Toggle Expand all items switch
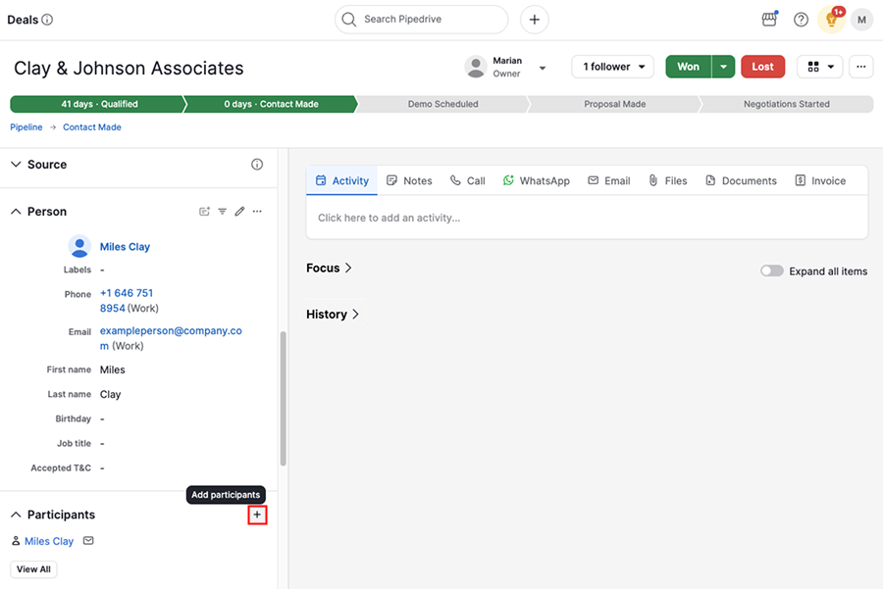This screenshot has width=883, height=589. click(771, 271)
